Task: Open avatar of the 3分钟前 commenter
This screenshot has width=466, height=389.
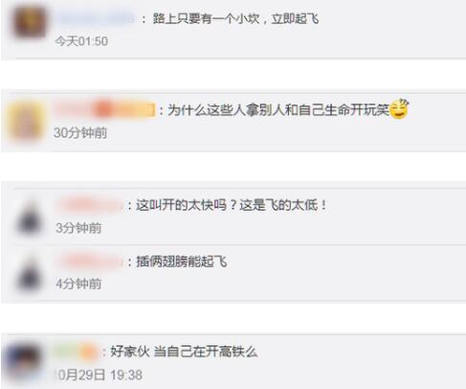Action: pos(29,216)
